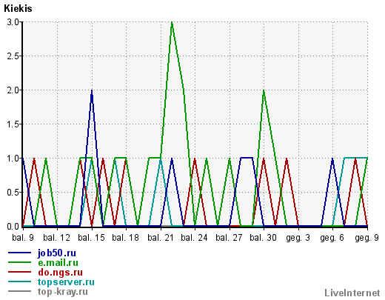Click the gray top-kray.ru legend line

(19, 291)
